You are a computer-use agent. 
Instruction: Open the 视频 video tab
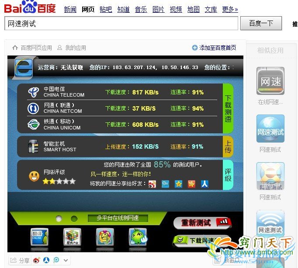point(176,9)
